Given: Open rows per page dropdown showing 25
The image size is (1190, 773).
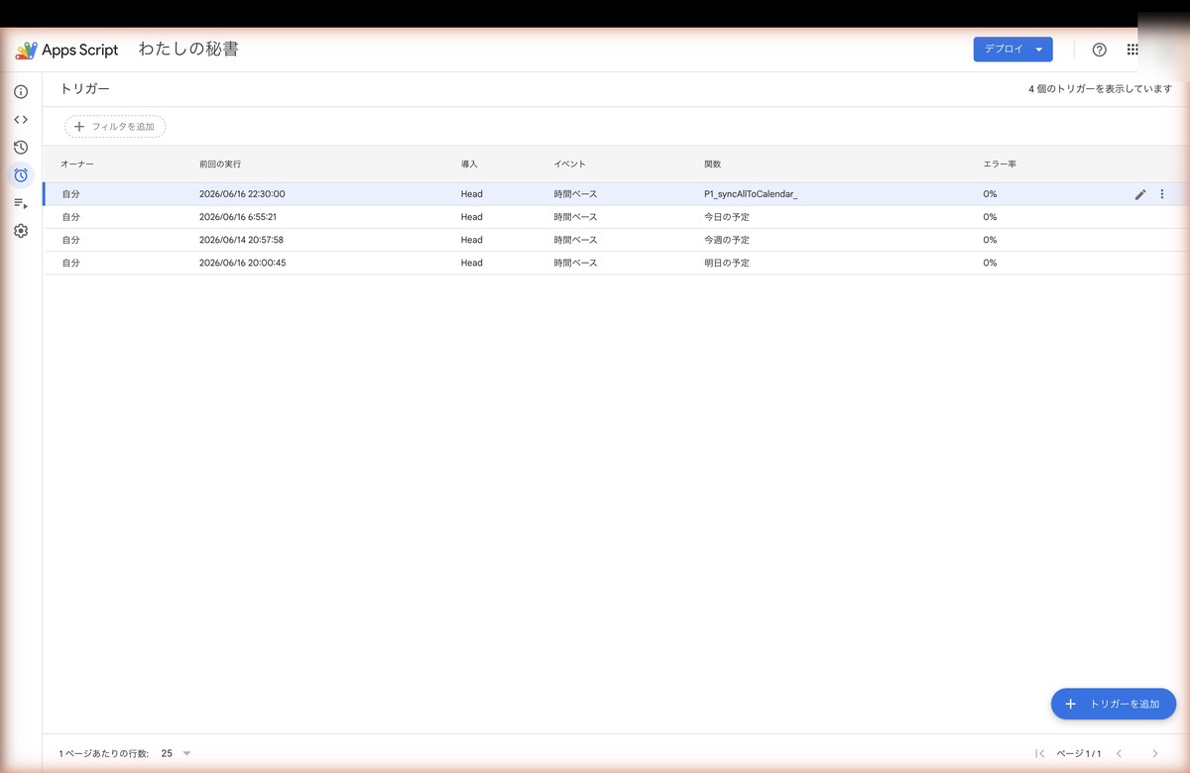Looking at the screenshot, I should pos(176,753).
